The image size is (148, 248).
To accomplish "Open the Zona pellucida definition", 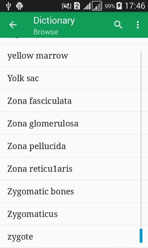I will [x=74, y=146].
